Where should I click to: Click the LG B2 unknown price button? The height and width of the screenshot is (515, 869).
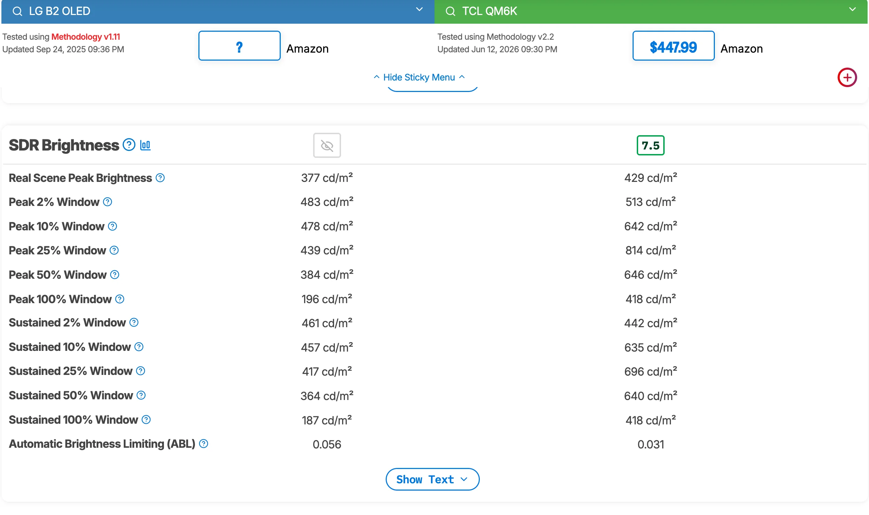pyautogui.click(x=239, y=46)
